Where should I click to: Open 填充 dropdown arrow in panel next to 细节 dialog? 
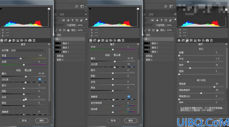[x=175, y=30]
